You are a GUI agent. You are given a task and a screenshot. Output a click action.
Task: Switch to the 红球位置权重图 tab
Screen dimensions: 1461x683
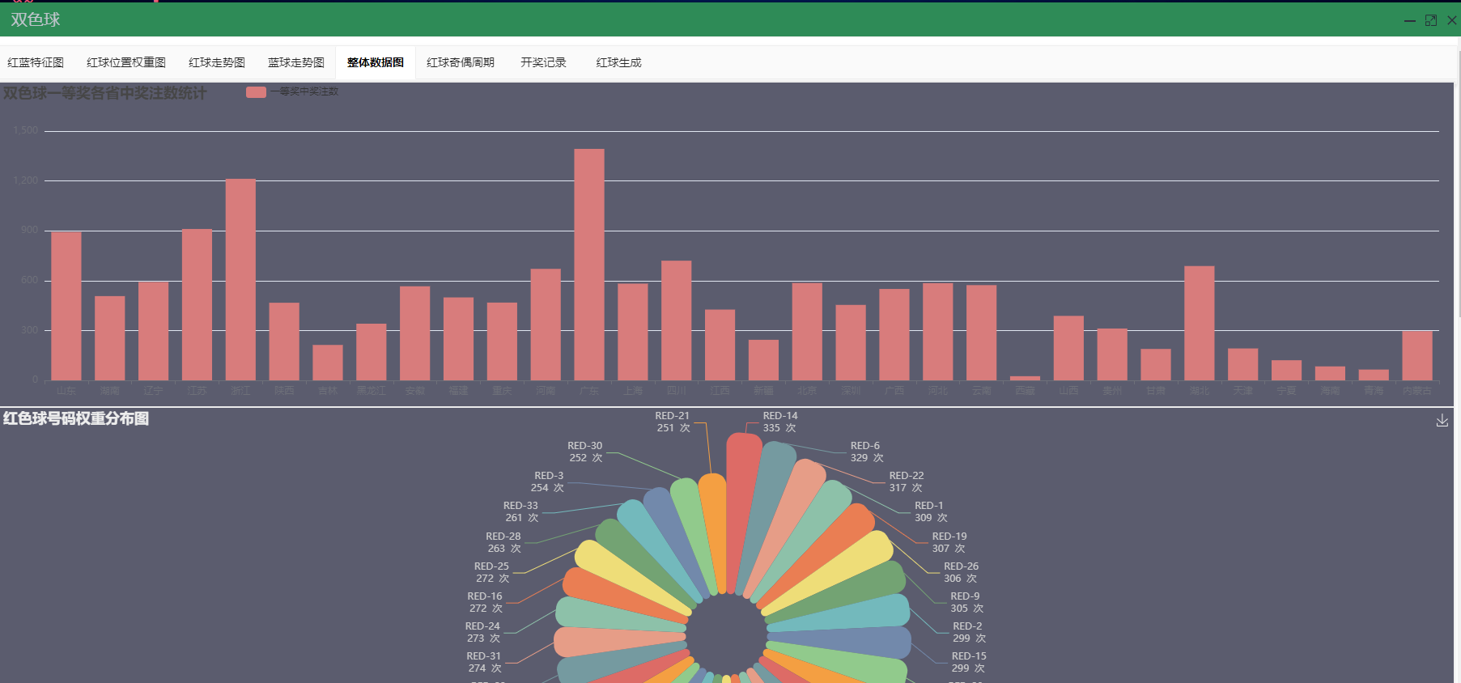click(x=126, y=62)
